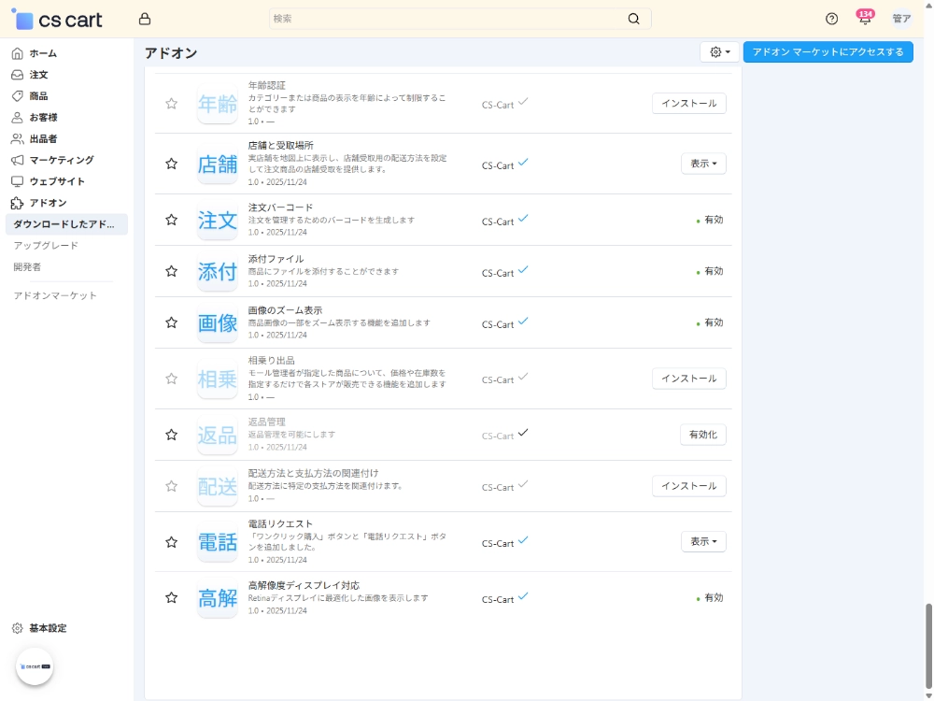
Task: Toggle favorite star for 店舗と受取場所
Action: (171, 164)
